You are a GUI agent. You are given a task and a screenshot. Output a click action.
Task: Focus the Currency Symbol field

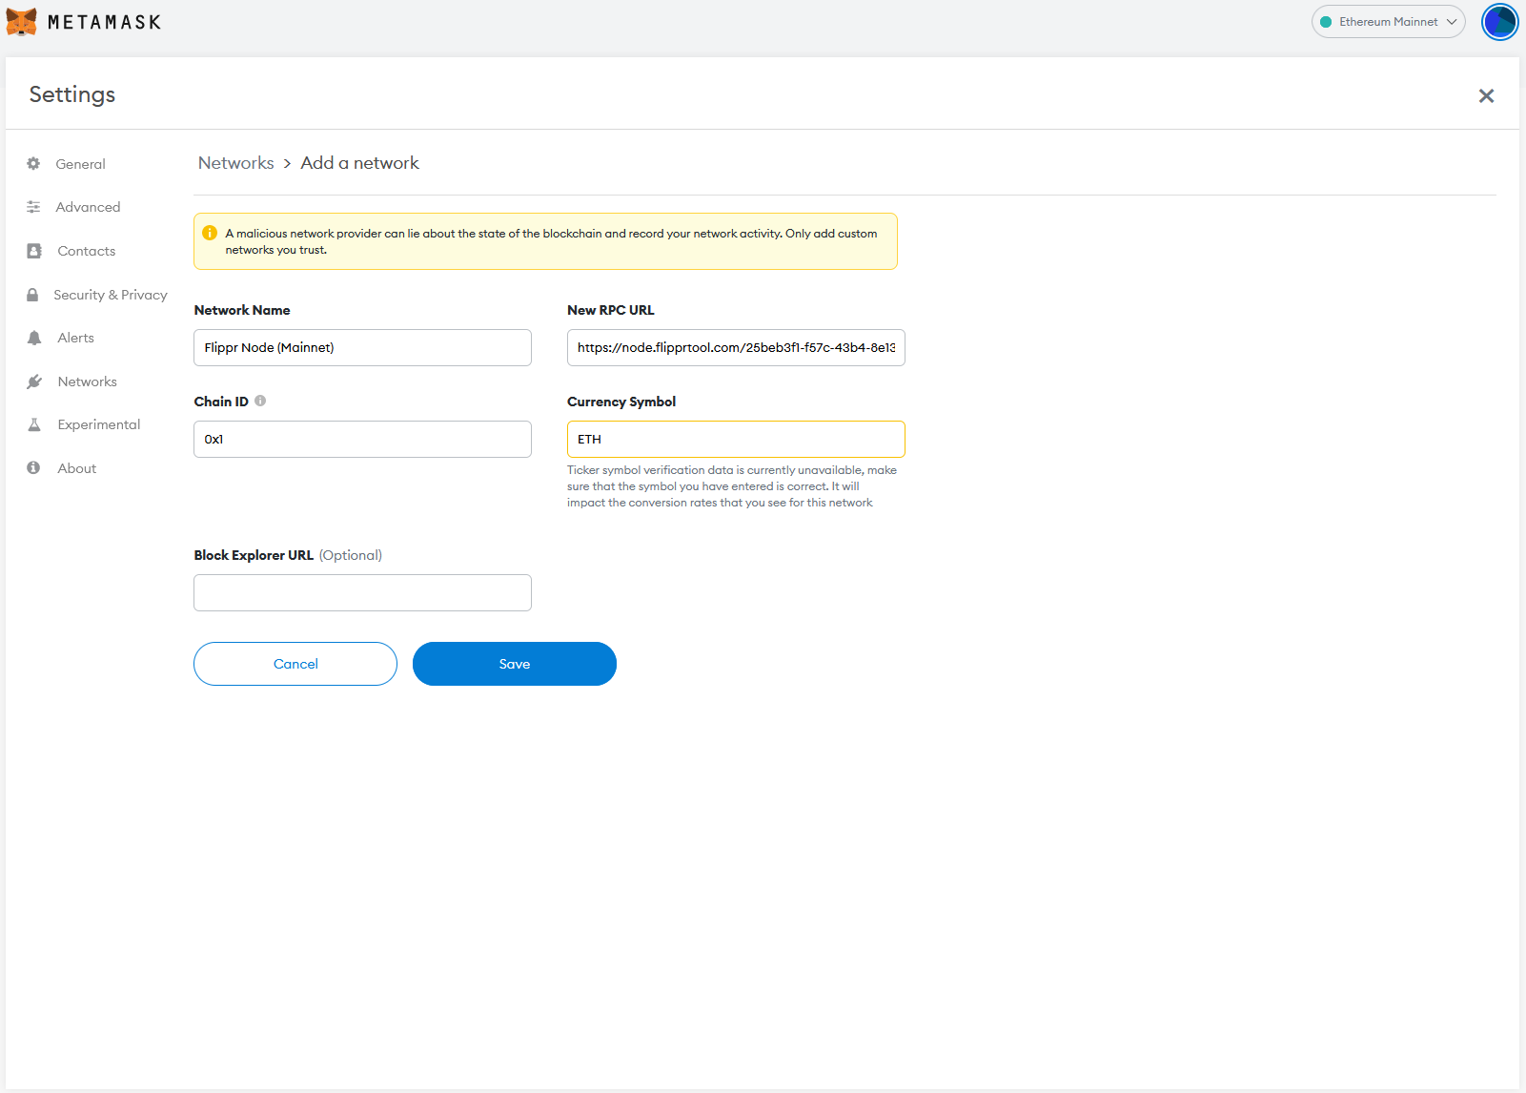[x=736, y=440]
